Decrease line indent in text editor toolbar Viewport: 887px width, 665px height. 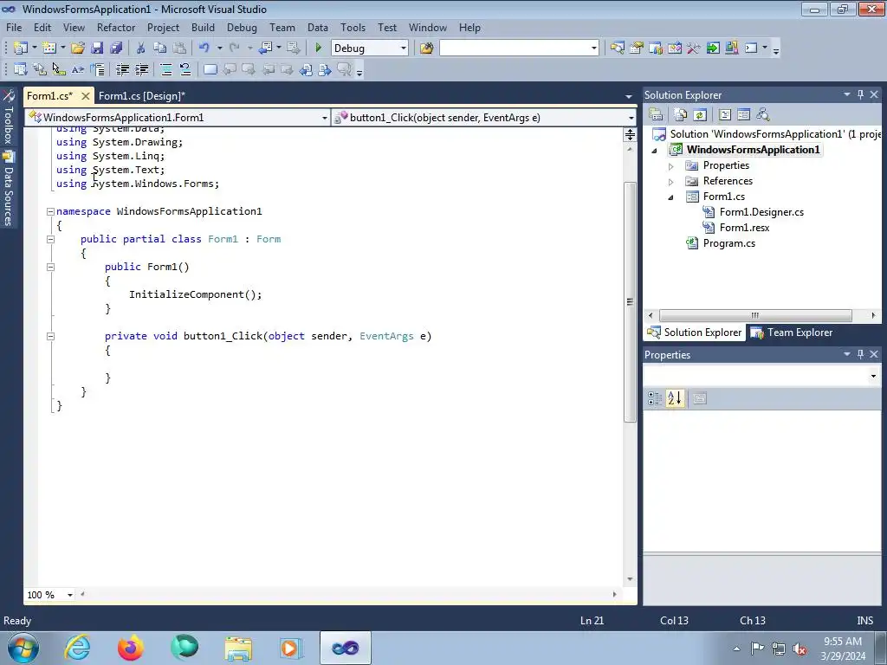point(122,69)
